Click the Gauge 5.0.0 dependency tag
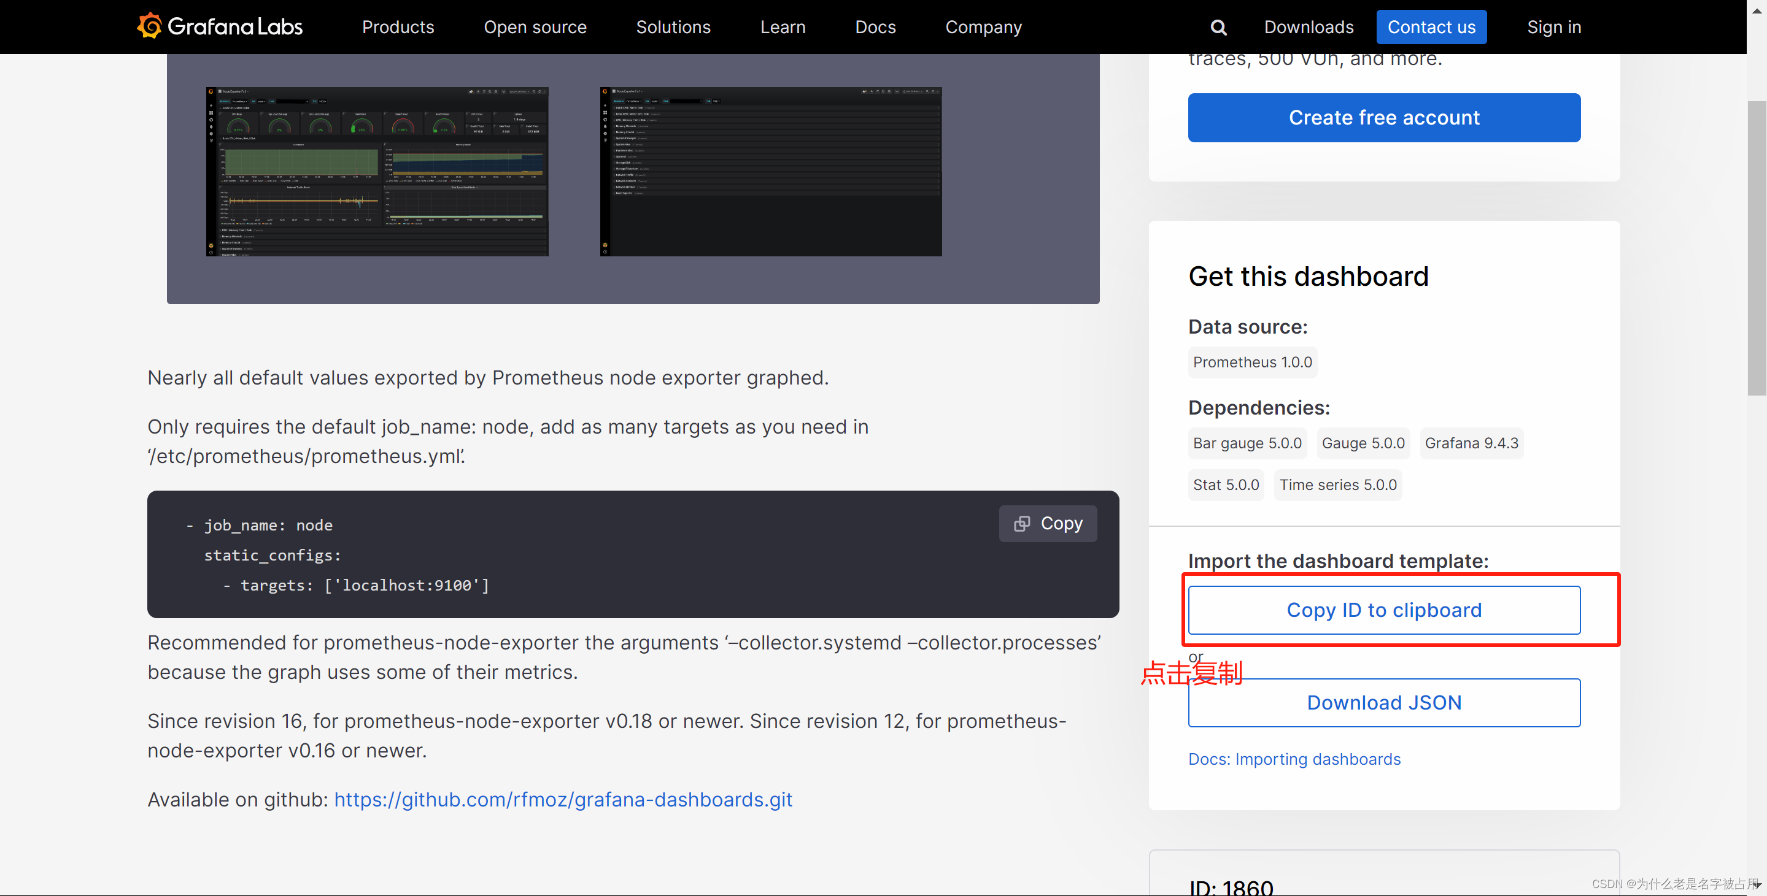Image resolution: width=1767 pixels, height=896 pixels. (1363, 443)
